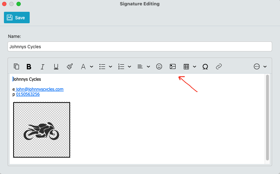Click the signature Name input field
Screen dimensions: 280x174
click(140, 46)
